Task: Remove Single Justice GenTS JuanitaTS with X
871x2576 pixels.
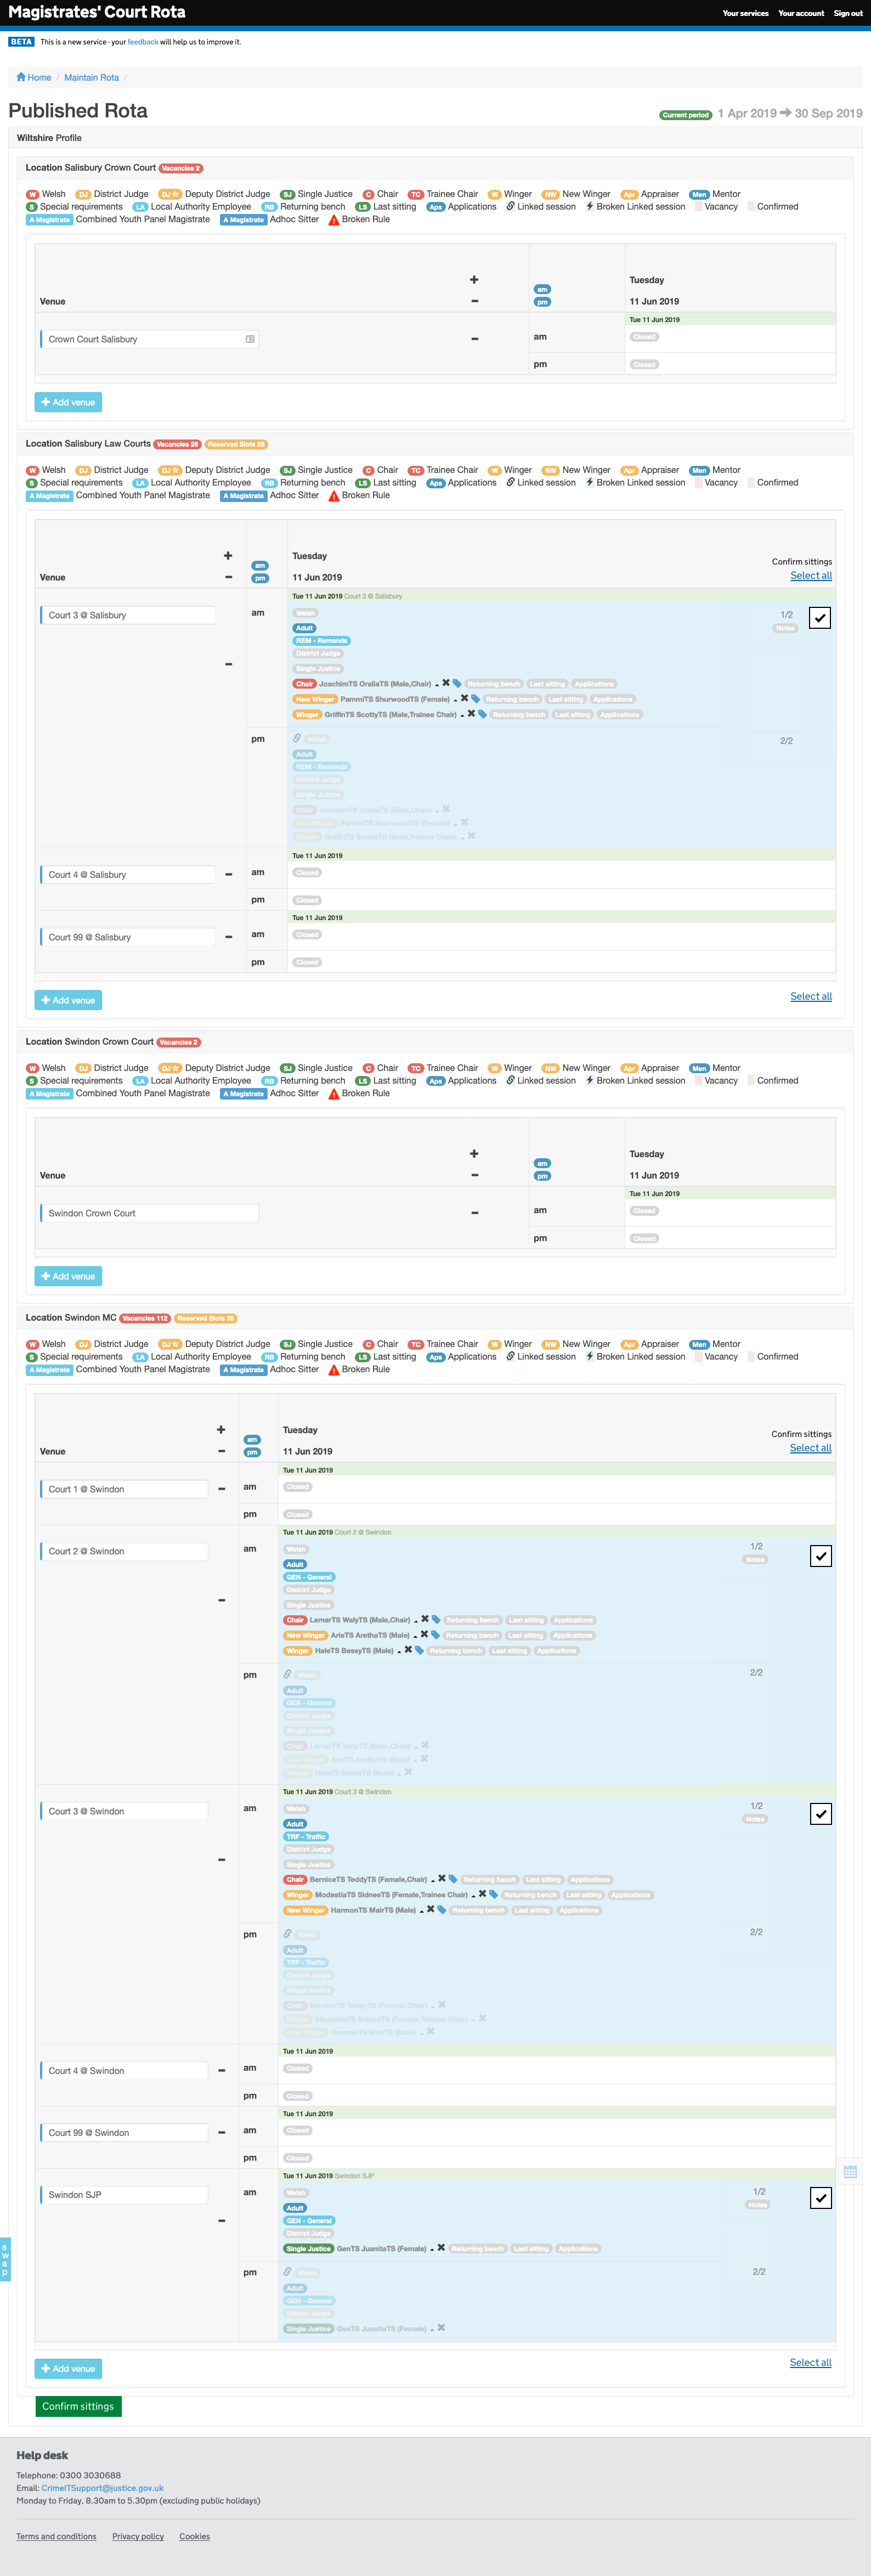Action: coord(441,2248)
